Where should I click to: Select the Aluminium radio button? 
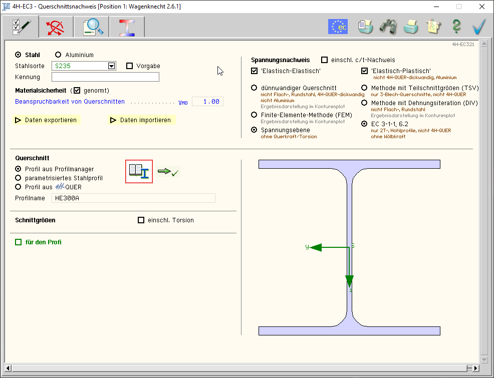(58, 55)
